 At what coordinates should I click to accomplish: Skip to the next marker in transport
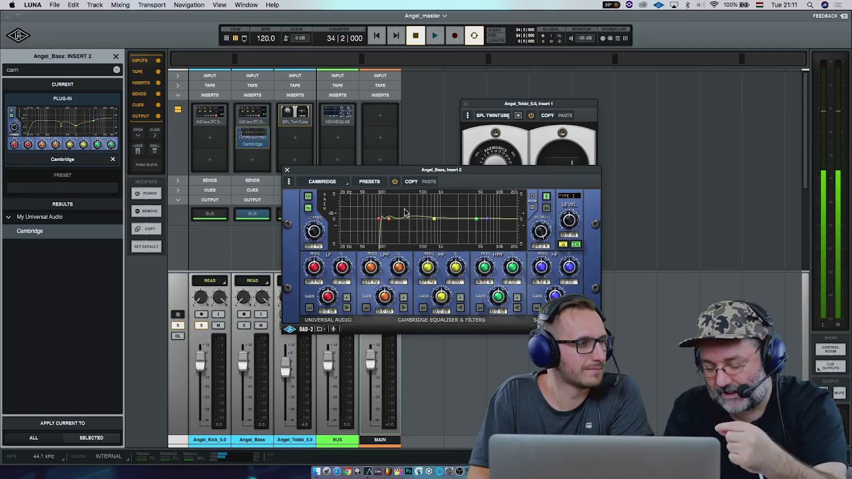(x=396, y=37)
